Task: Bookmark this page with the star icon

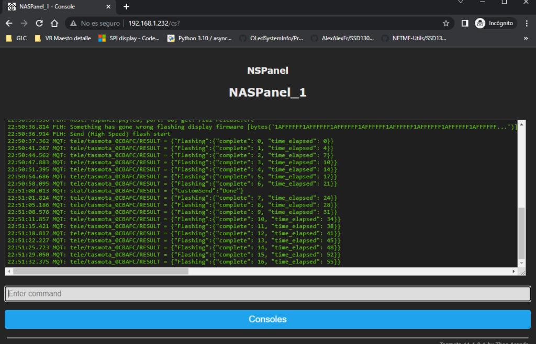Action: tap(446, 23)
